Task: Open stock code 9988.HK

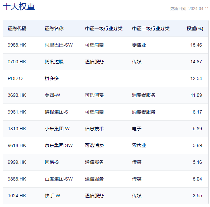Action: click(17, 45)
